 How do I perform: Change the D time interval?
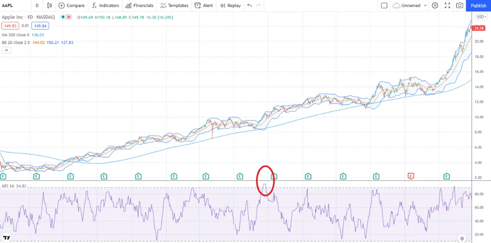[x=37, y=5]
